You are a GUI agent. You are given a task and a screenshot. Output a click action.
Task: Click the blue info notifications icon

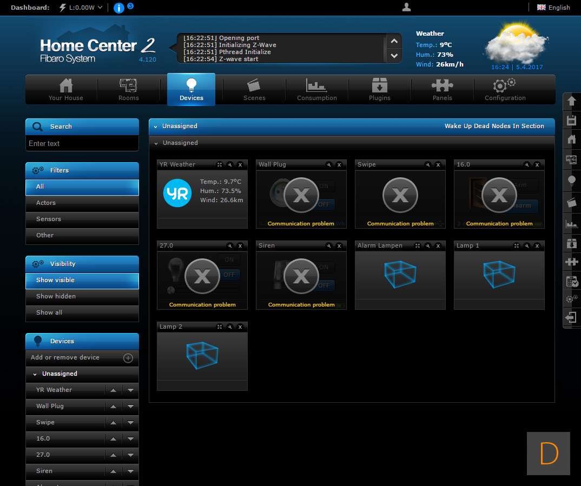(x=118, y=8)
